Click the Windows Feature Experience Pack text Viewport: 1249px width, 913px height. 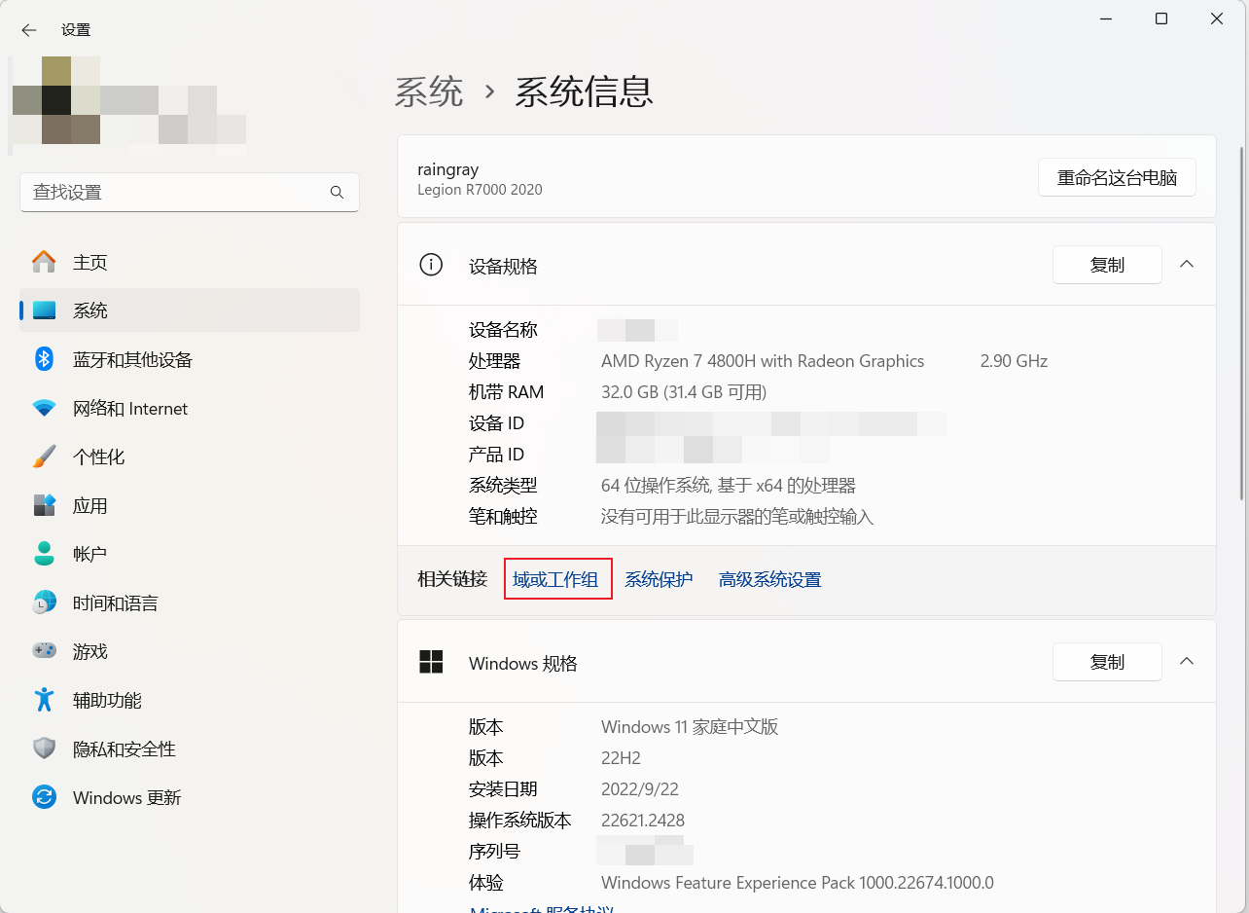click(798, 883)
